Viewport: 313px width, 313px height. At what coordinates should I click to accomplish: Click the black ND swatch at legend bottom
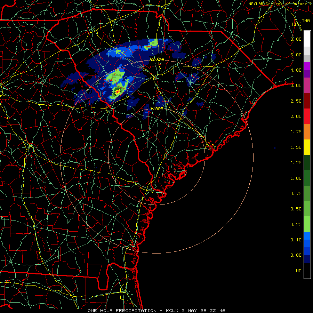click(307, 271)
